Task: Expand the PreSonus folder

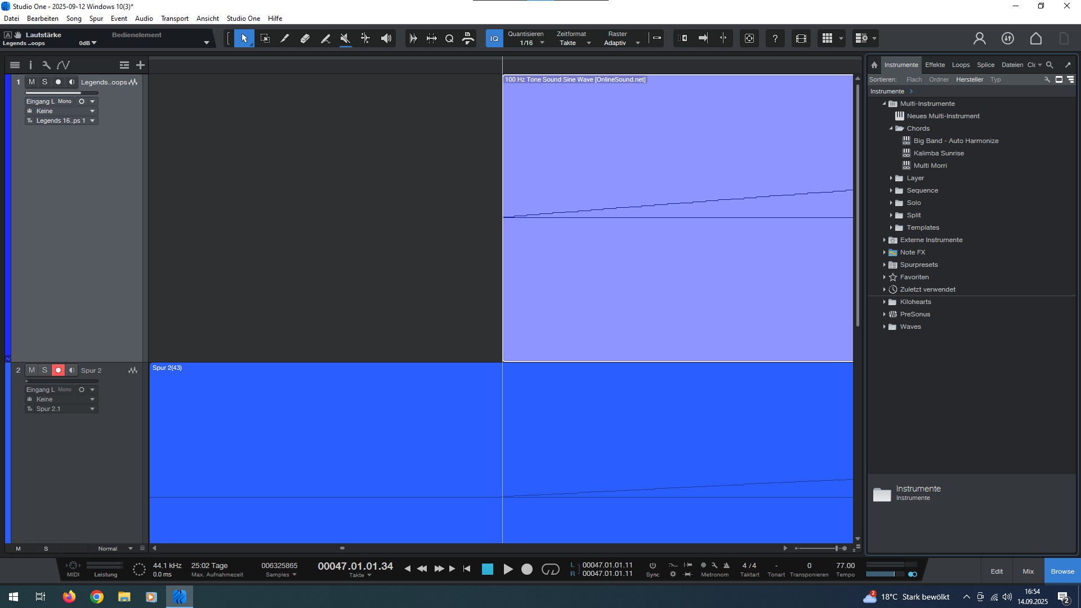Action: tap(885, 314)
